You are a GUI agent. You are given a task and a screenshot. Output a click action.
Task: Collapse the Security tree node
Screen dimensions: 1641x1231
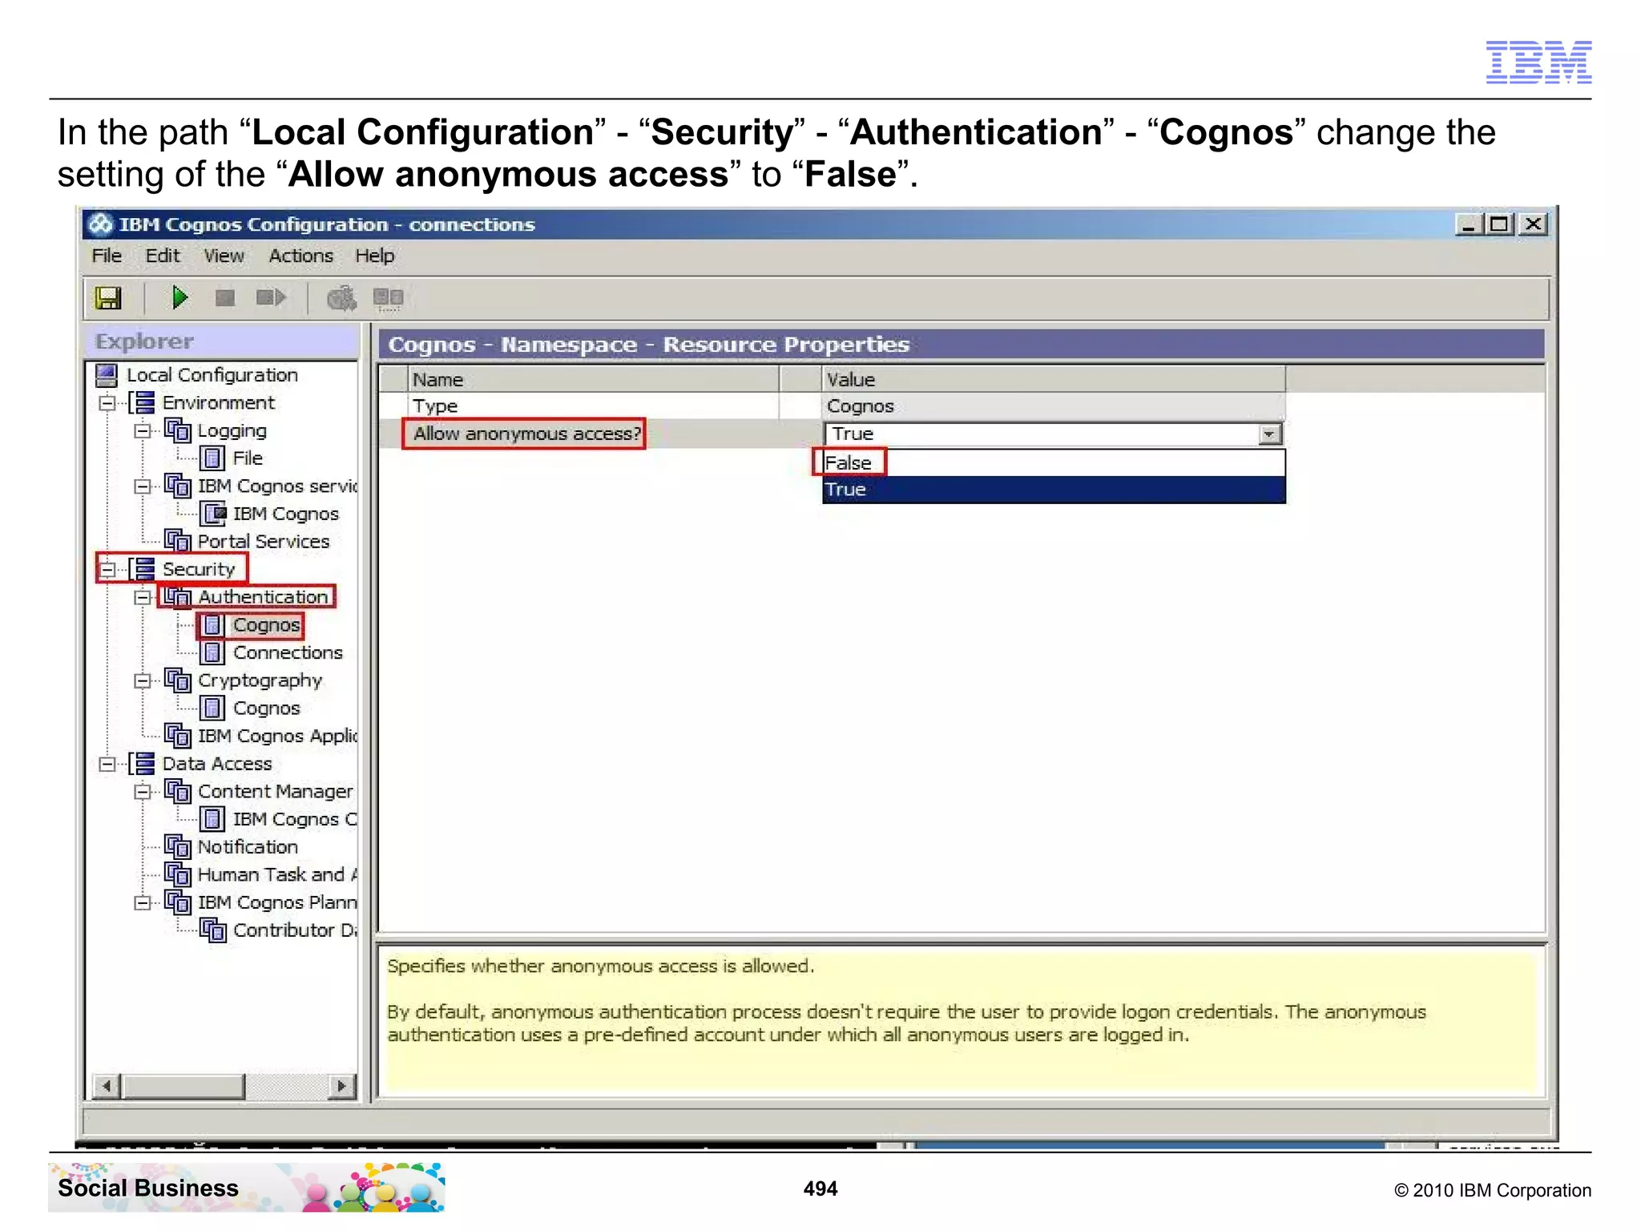(107, 570)
